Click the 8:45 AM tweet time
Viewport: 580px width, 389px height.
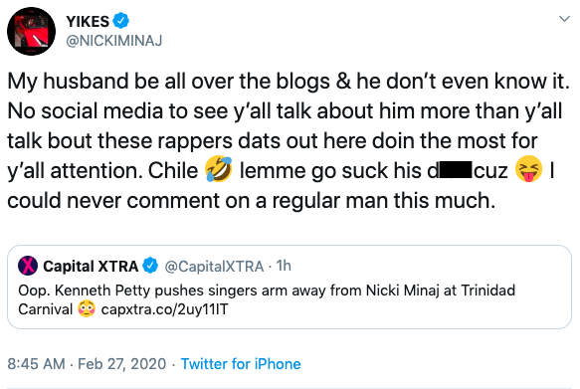pos(36,364)
